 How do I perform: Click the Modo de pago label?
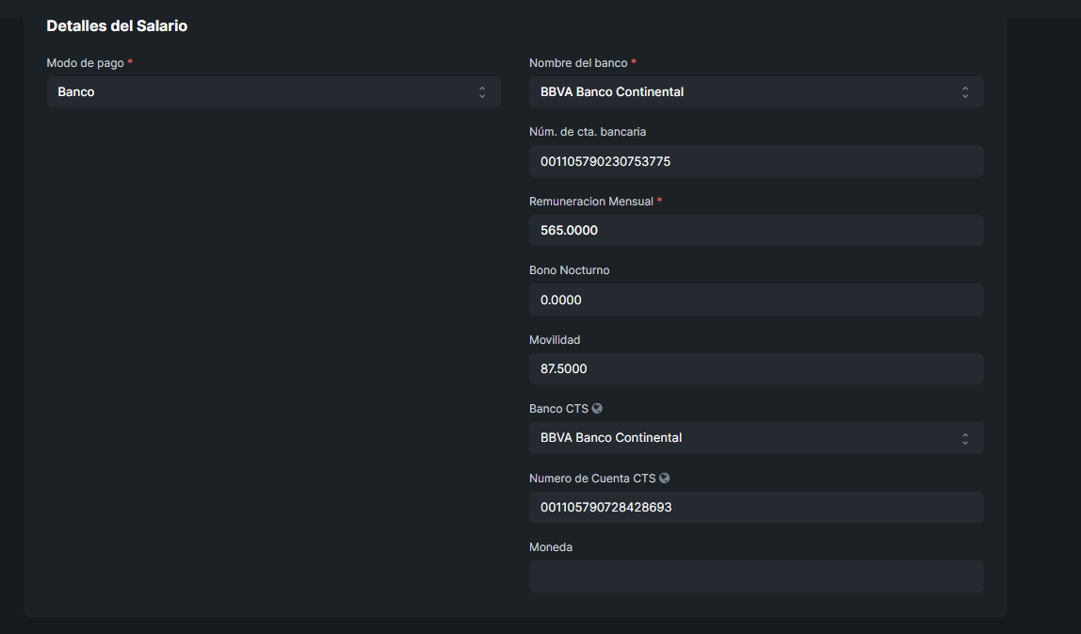[85, 63]
